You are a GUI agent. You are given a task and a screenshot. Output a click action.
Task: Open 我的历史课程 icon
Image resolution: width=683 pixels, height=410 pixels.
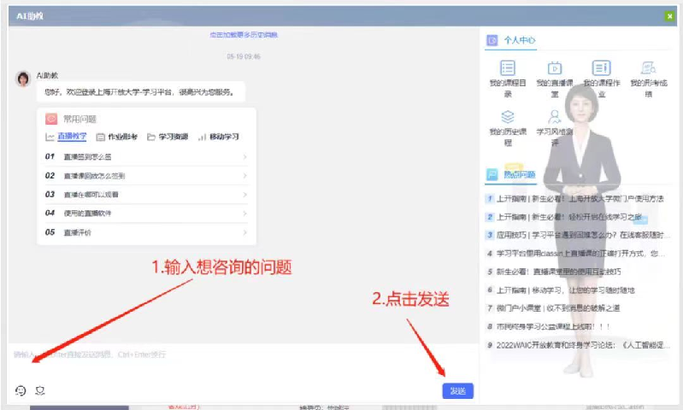[x=508, y=117]
